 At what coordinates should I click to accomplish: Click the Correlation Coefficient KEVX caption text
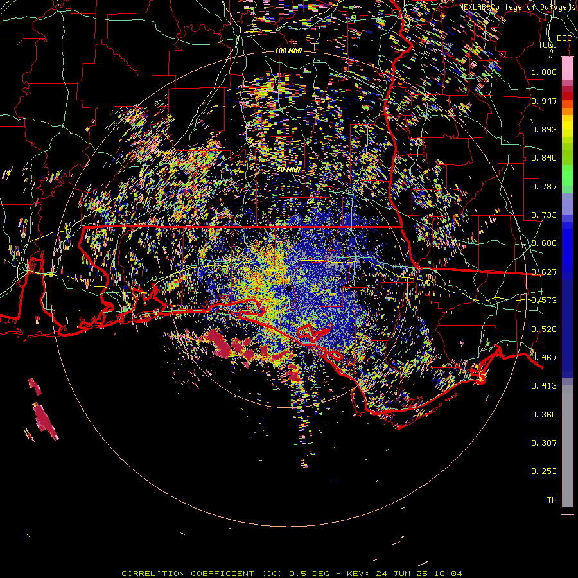coord(292,574)
